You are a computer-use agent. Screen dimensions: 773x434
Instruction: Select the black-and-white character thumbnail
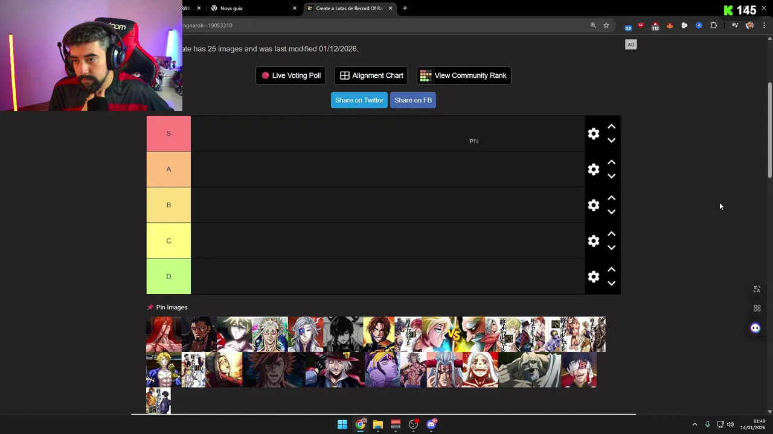pyautogui.click(x=344, y=335)
